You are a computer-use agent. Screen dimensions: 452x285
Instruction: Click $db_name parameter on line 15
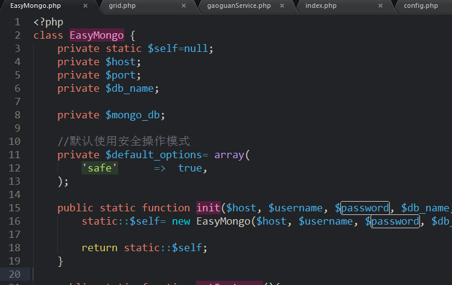pyautogui.click(x=425, y=208)
